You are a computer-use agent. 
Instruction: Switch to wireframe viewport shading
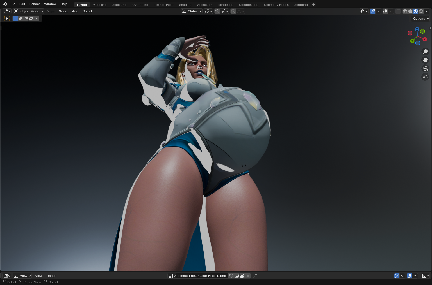[405, 11]
